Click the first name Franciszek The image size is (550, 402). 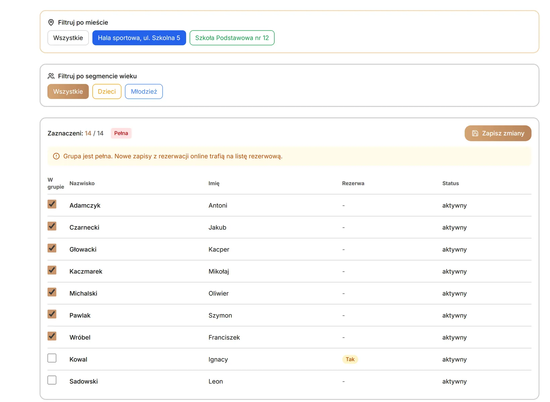coord(224,337)
